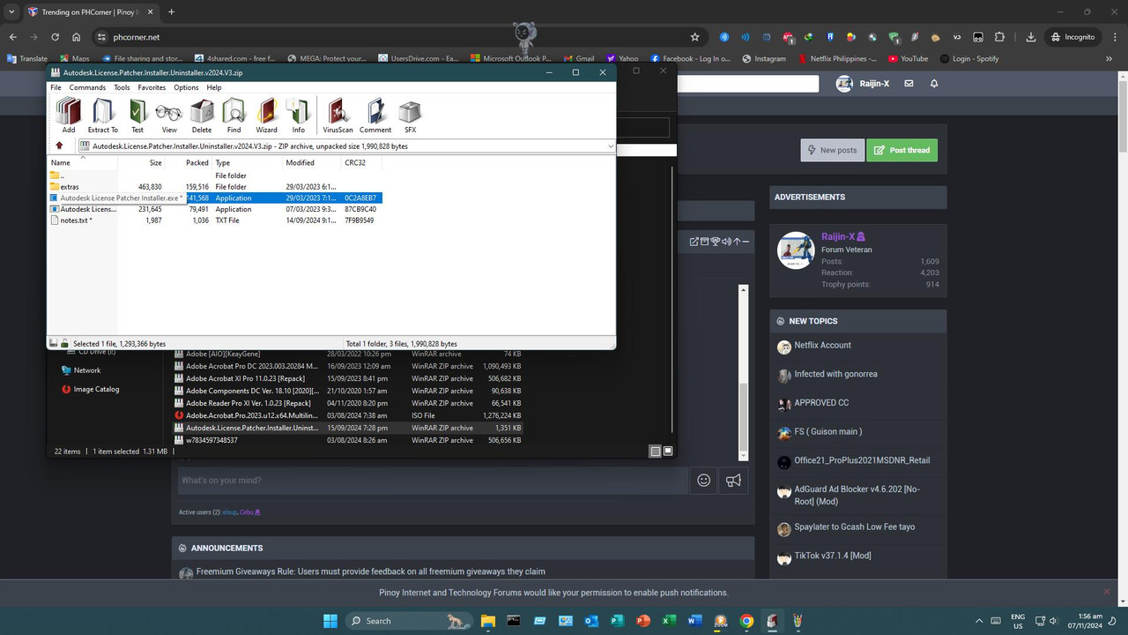Switch Explorer to large icons view toggle
1128x635 pixels.
click(x=668, y=451)
